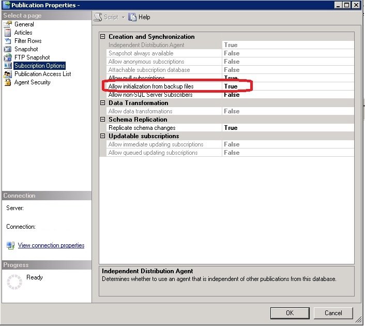Minimize the Publication Properties window
Image resolution: width=365 pixels, height=326 pixels.
[338, 5]
